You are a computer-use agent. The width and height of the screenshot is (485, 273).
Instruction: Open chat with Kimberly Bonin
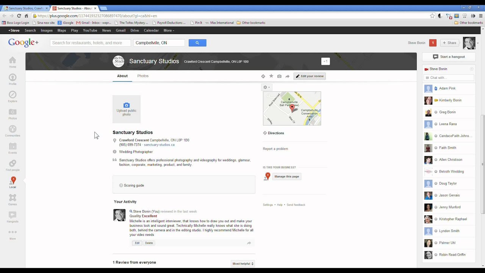(449, 100)
